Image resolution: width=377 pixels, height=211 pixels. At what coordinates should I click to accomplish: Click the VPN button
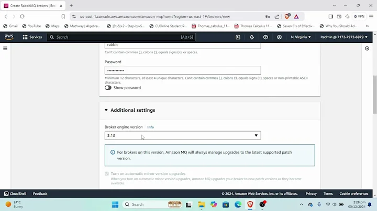[359, 17]
